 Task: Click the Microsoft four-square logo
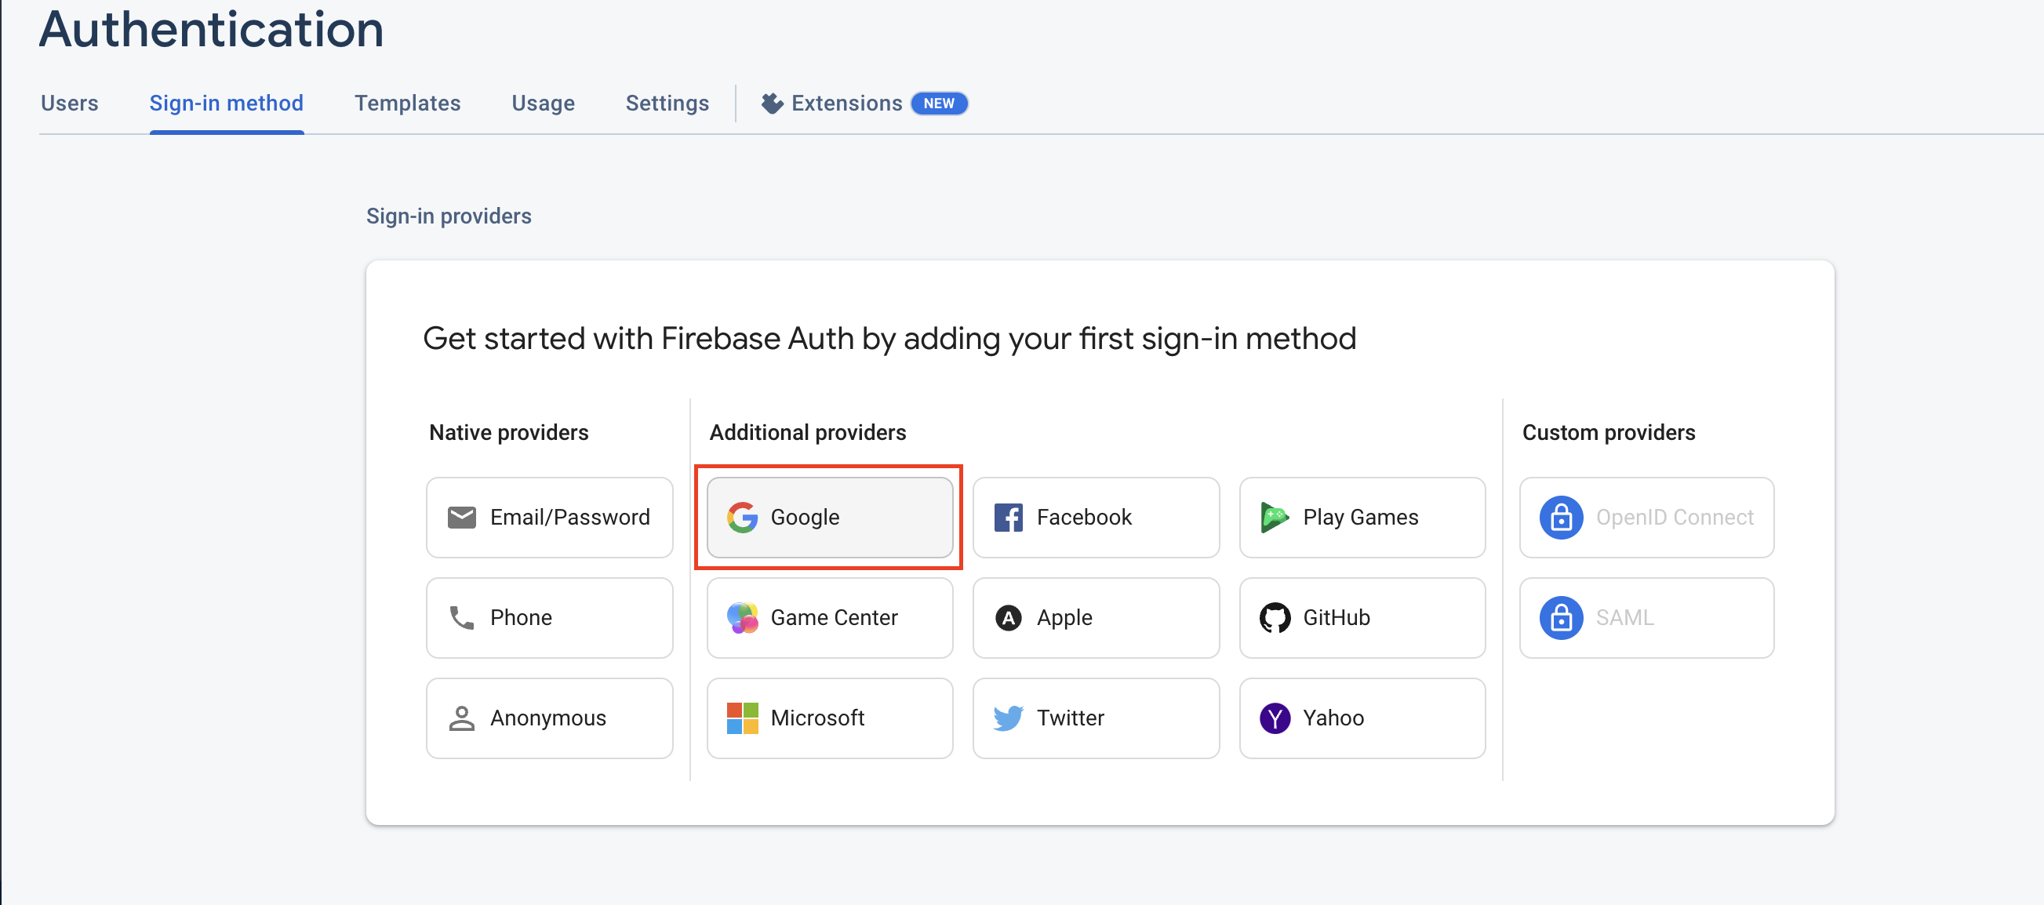pos(742,718)
